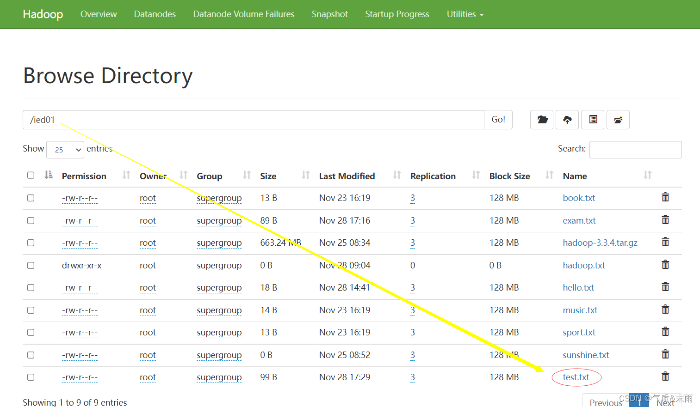Click the sort icon beside select-all checkbox
The image size is (700, 407).
point(49,175)
